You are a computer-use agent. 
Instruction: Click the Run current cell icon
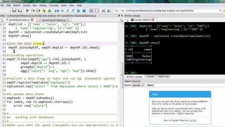point(33,11)
